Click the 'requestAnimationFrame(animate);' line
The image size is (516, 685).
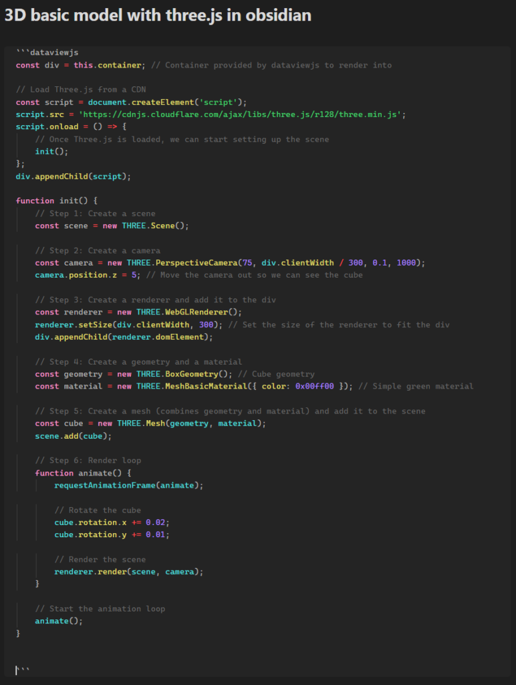pyautogui.click(x=129, y=486)
